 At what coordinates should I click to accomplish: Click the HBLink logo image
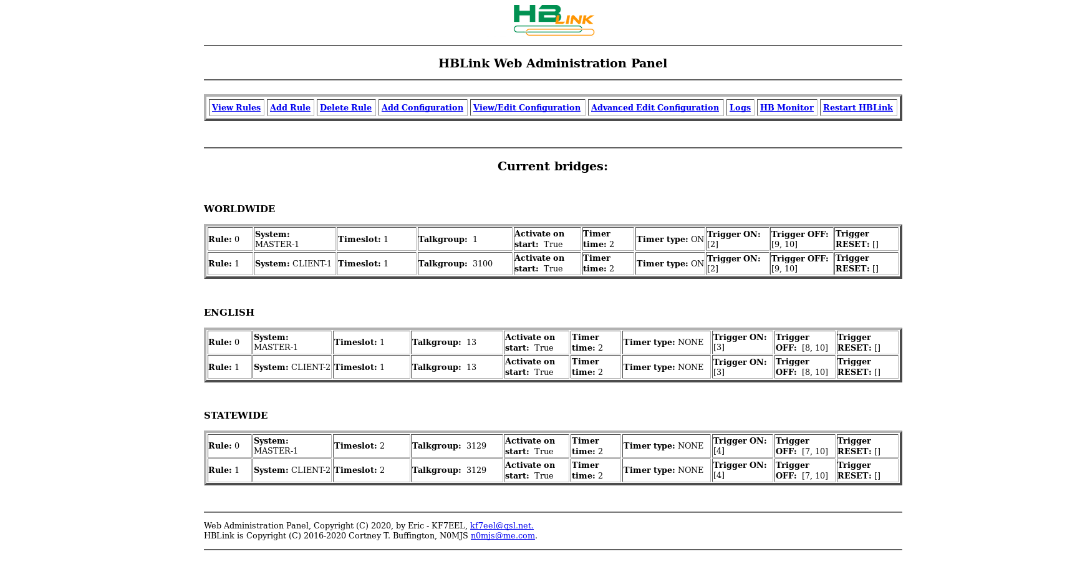tap(553, 21)
